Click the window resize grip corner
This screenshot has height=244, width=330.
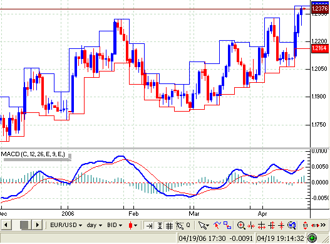[325, 239]
